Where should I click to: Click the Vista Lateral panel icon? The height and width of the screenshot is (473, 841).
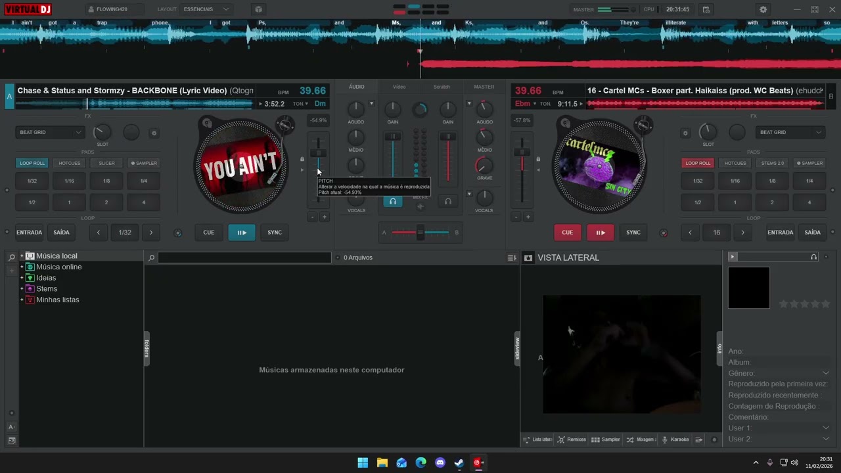(x=528, y=258)
